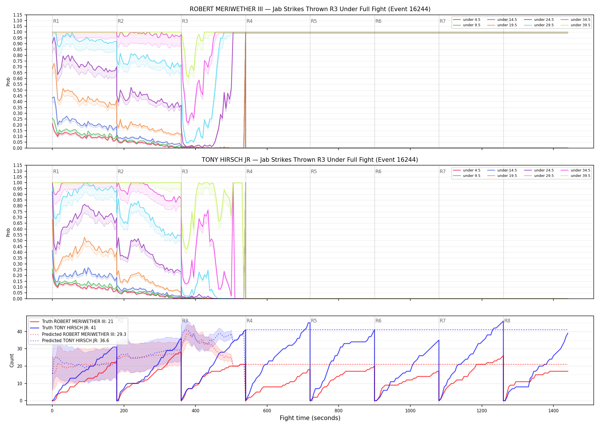Viewport: 600px width, 428px height.
Task: Select the R7 round marker in the Meriwether chart
Action: point(443,21)
